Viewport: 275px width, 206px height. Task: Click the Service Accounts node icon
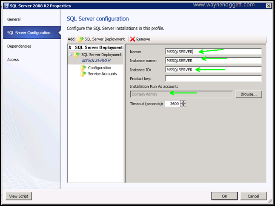pyautogui.click(x=83, y=74)
